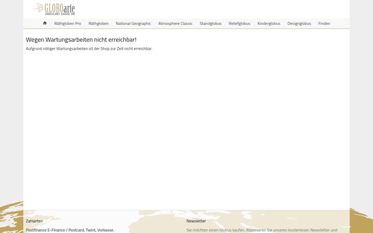Browse the Kinderglobus category
373x233 pixels.
pyautogui.click(x=269, y=23)
